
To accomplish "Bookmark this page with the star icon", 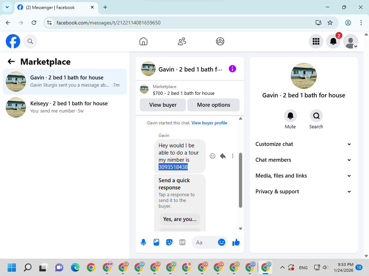I will [330, 23].
